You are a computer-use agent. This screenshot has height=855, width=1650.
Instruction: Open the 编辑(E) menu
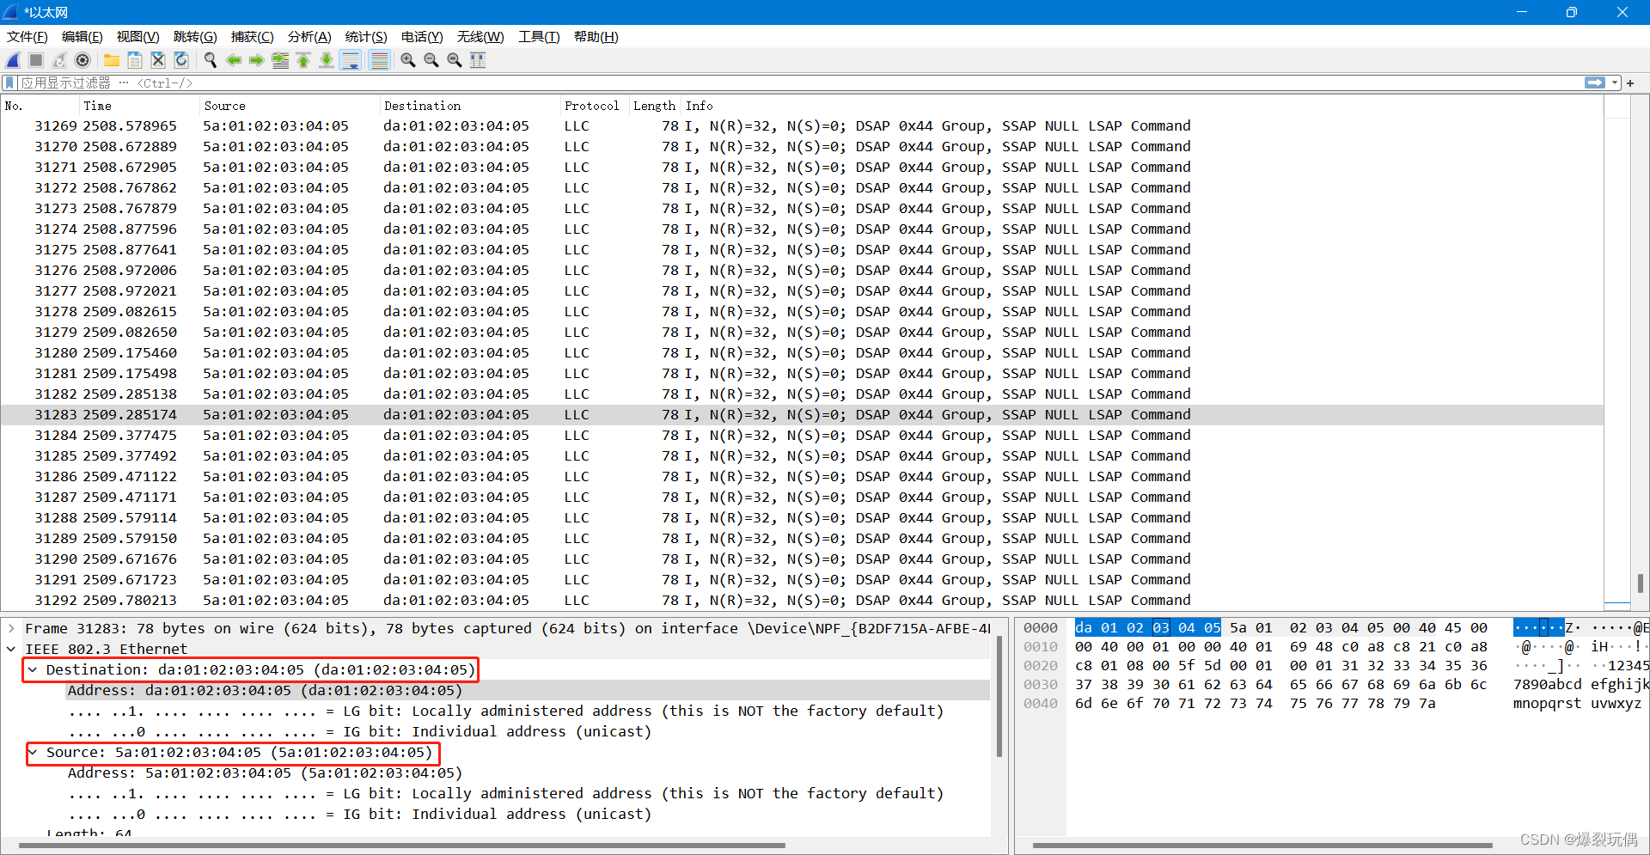tap(82, 37)
